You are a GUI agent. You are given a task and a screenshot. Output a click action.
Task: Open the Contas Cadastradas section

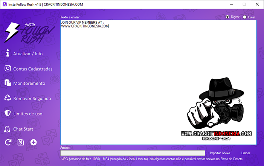coord(33,69)
